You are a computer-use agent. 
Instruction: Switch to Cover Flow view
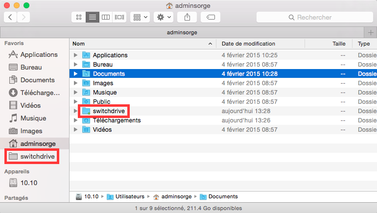click(119, 17)
